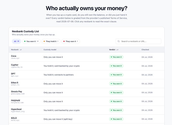Screen dimensions: 172x125
Task: Click Ether.fi's You own it badge
Action: [x=116, y=84]
